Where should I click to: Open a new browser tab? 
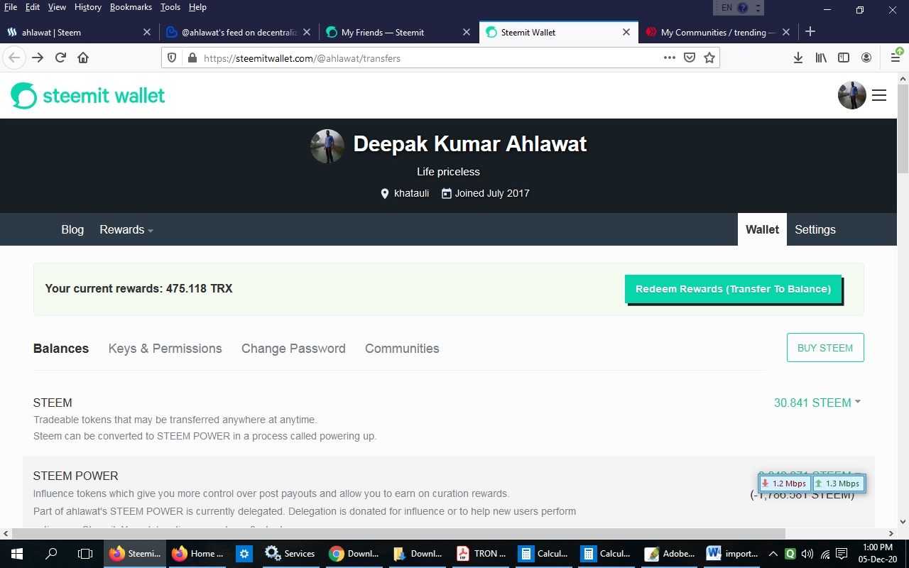pyautogui.click(x=810, y=32)
